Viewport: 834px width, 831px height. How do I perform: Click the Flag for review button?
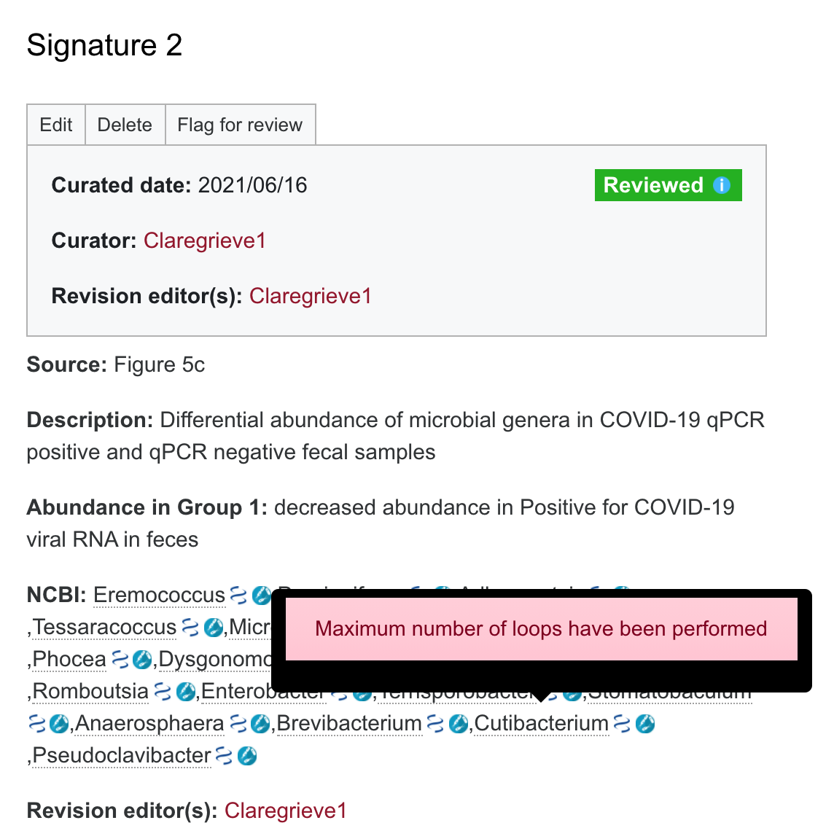pyautogui.click(x=240, y=125)
